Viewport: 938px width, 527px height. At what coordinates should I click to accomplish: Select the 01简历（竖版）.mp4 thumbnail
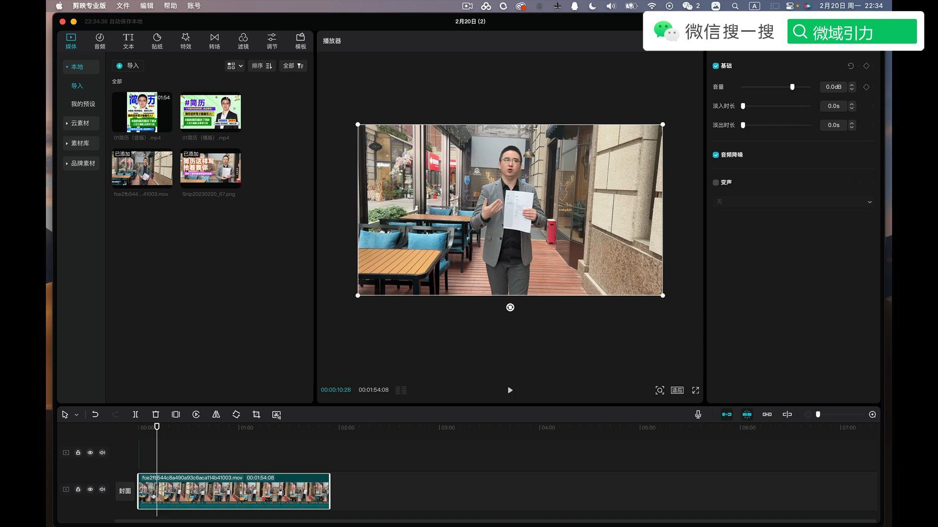[x=142, y=112]
